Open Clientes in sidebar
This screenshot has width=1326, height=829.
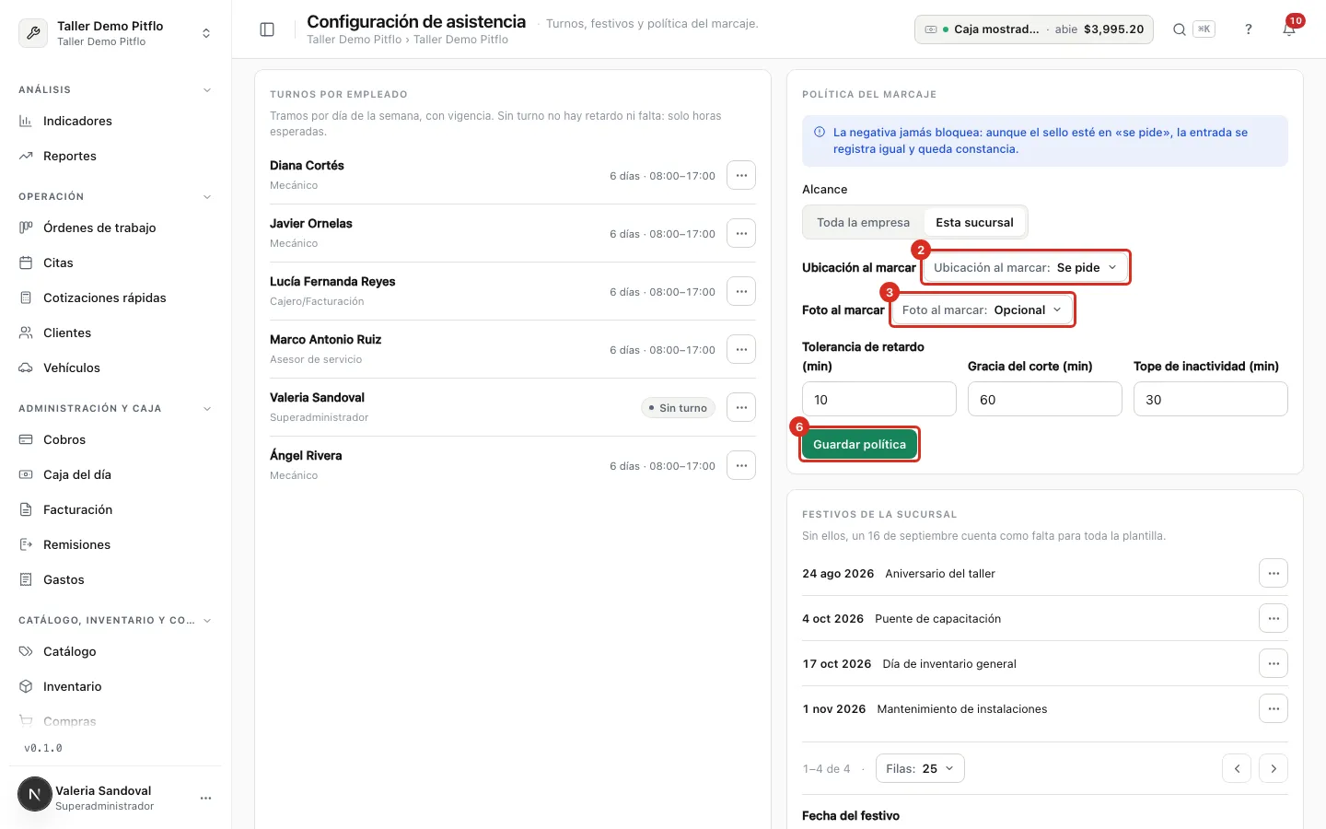point(116,333)
